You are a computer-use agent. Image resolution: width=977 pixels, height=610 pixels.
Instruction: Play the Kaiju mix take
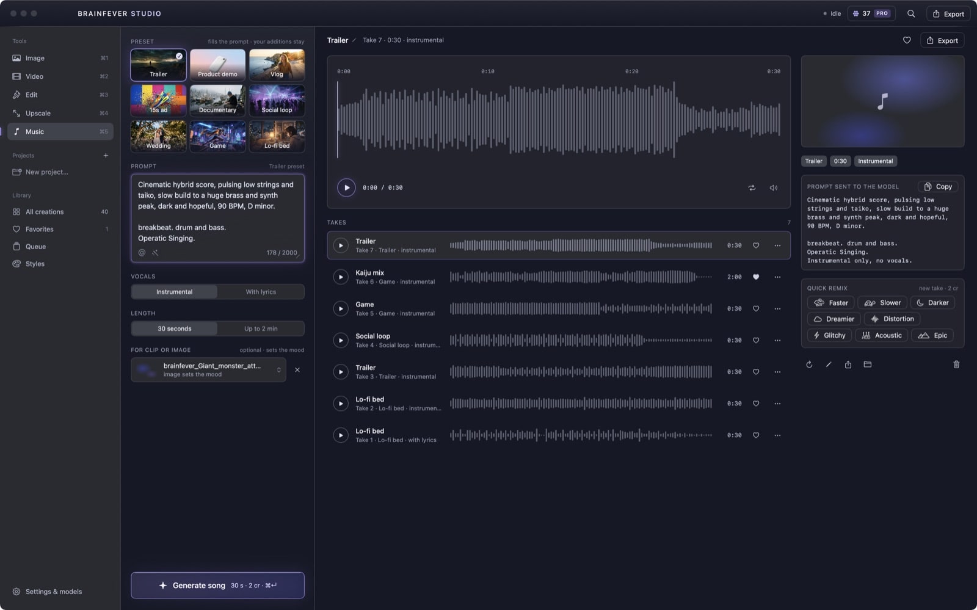pyautogui.click(x=340, y=277)
